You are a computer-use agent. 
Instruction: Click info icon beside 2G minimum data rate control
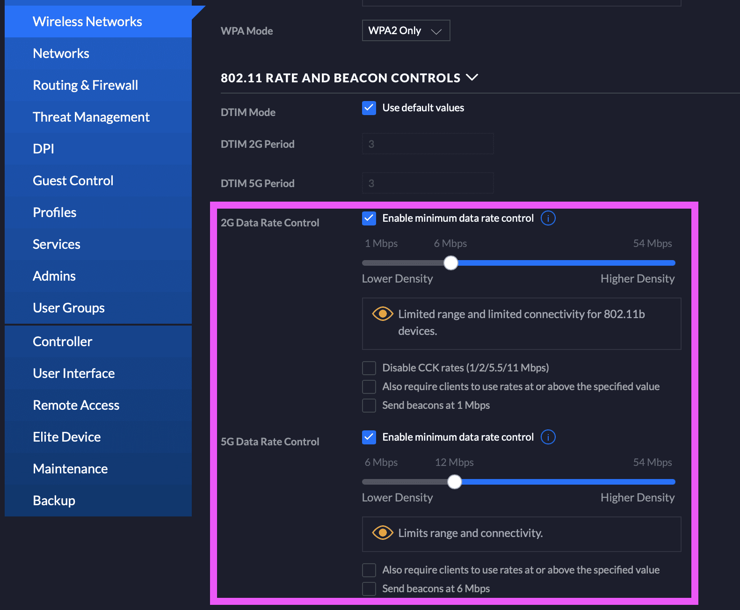tap(548, 218)
